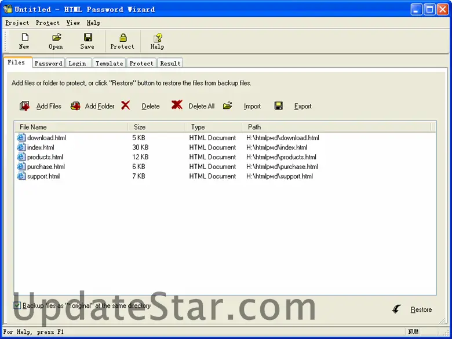This screenshot has height=339, width=452.
Task: Click the application icon in the title bar
Action: [8, 9]
